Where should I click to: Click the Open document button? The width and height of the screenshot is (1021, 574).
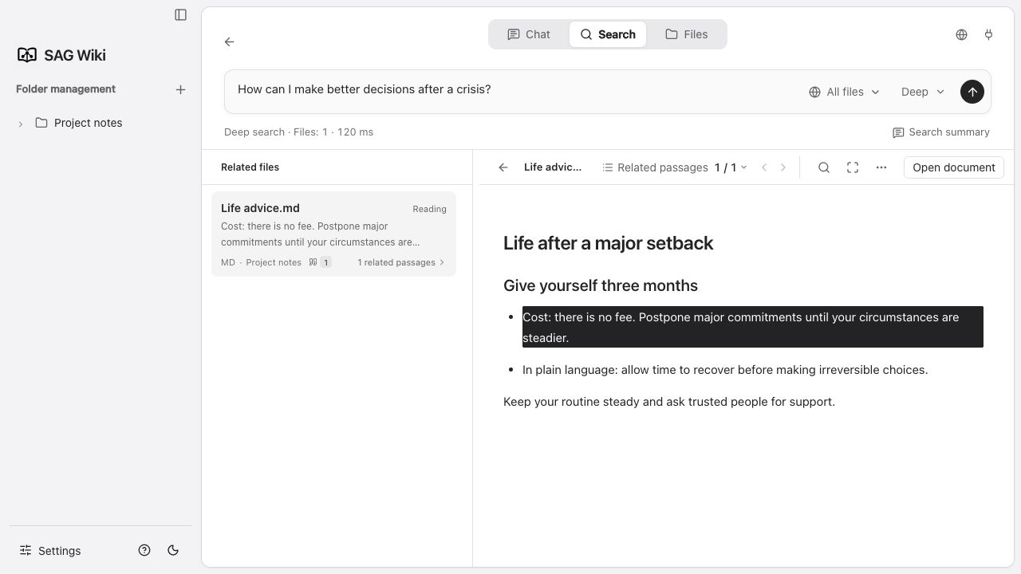954,167
